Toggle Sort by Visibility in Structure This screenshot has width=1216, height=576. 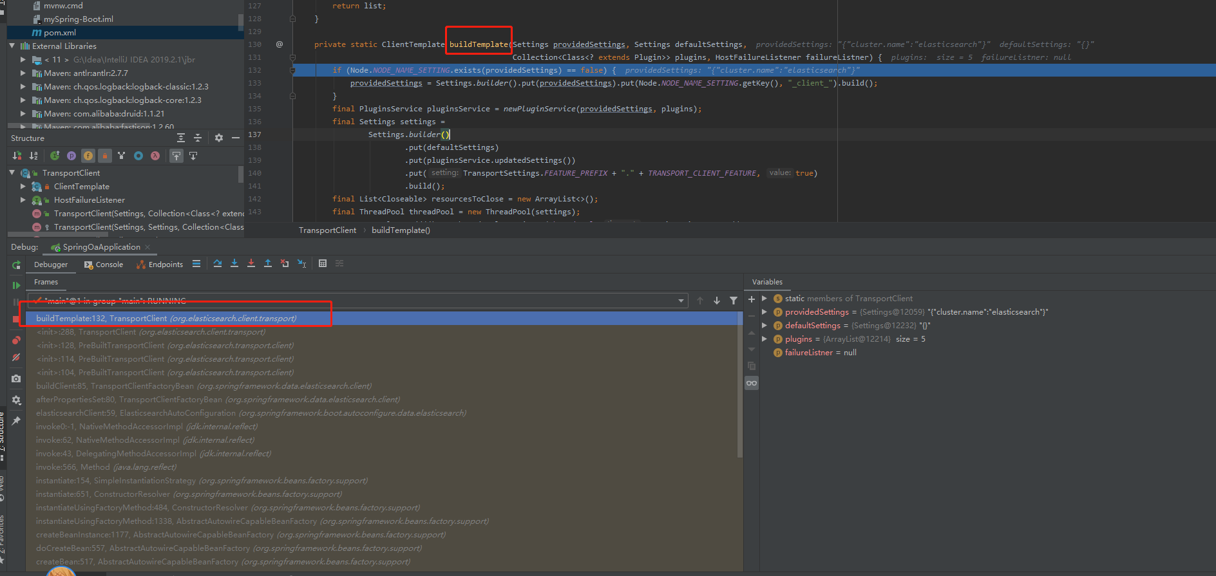coord(17,156)
